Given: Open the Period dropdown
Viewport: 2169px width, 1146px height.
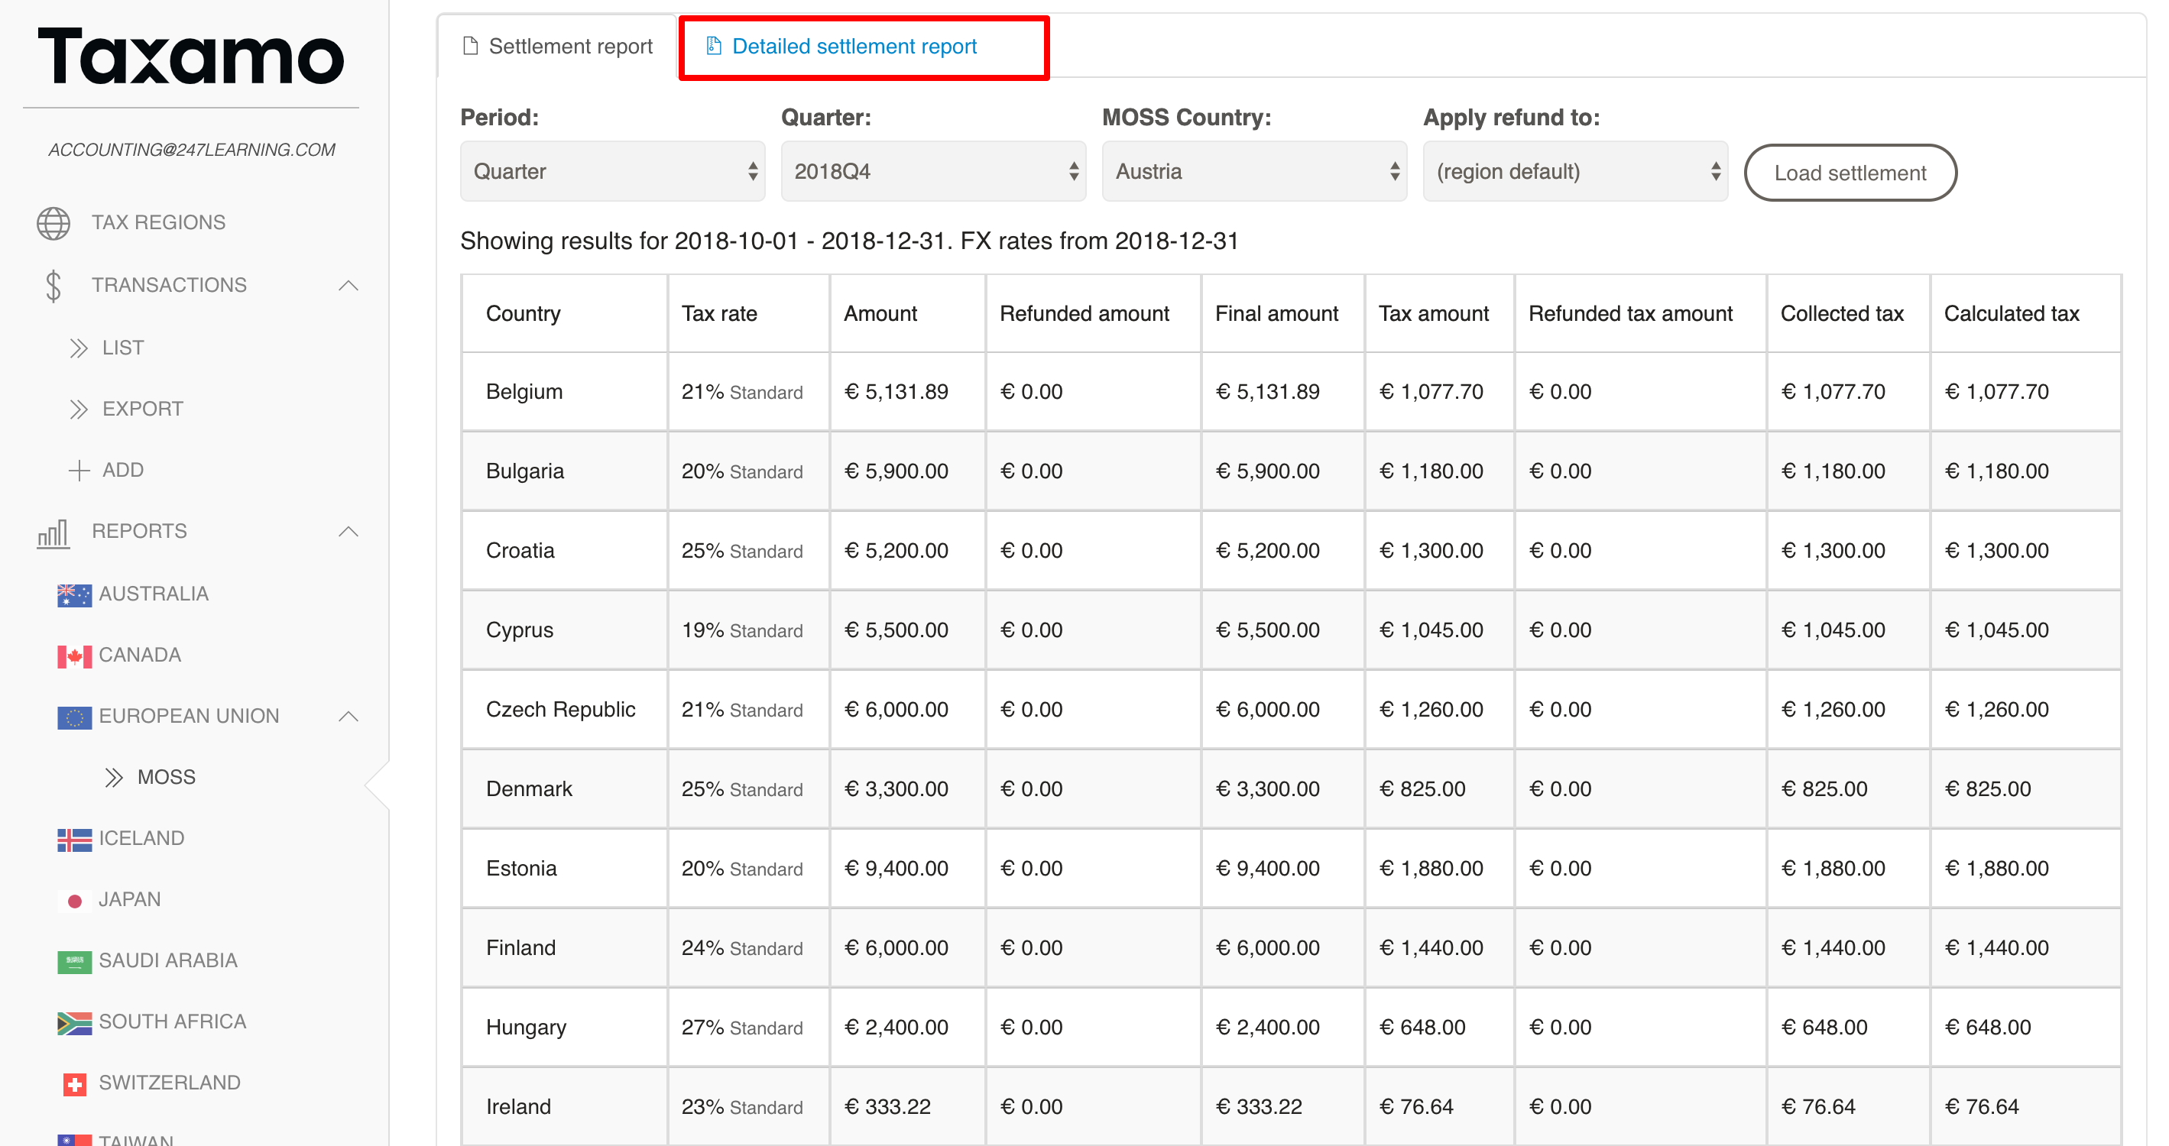Looking at the screenshot, I should [612, 172].
